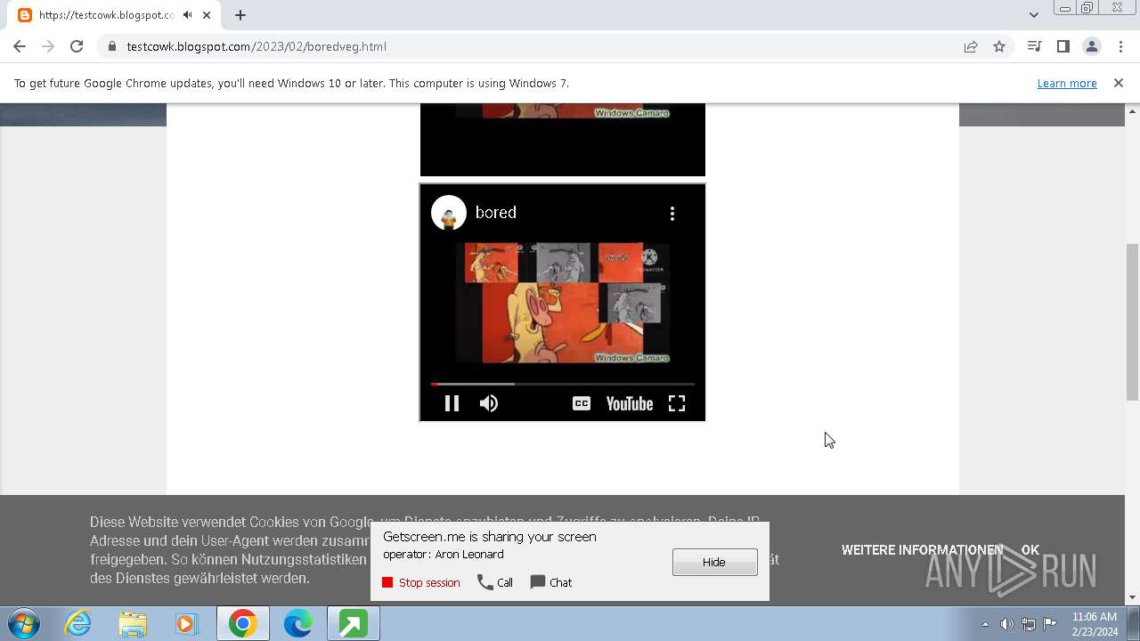The width and height of the screenshot is (1140, 641).
Task: Switch to Chrome taskbar button
Action: pyautogui.click(x=242, y=624)
